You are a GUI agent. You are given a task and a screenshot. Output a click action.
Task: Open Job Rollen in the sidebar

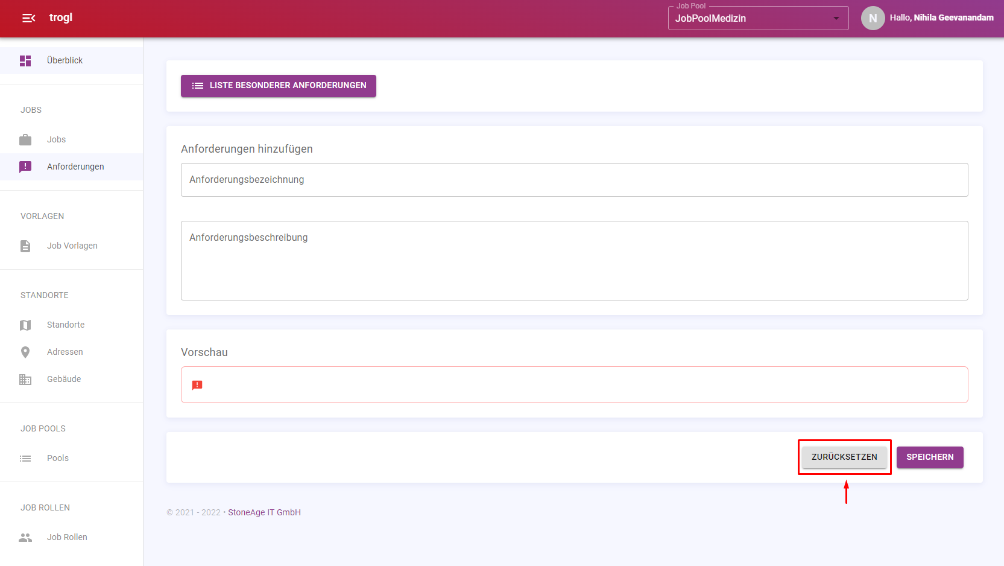71,537
